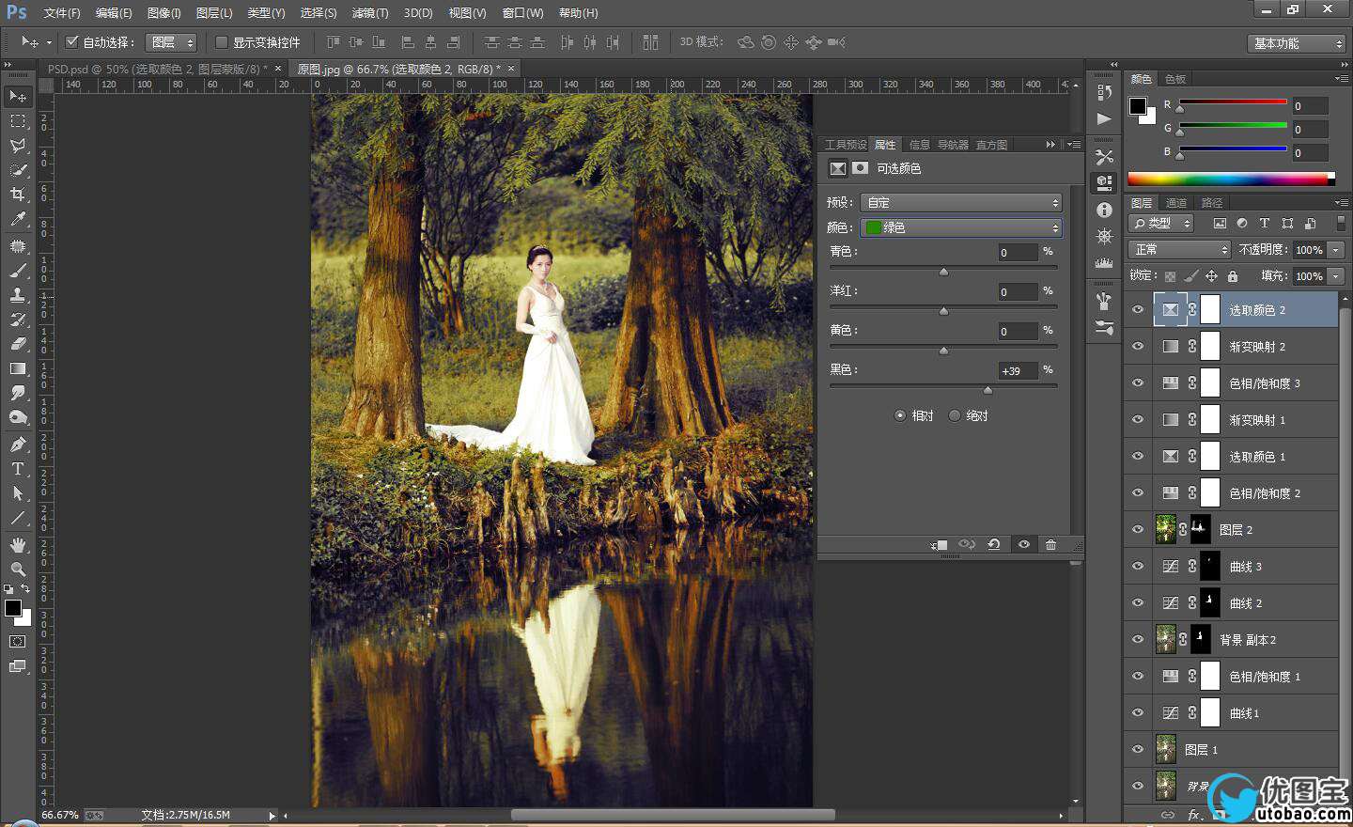Click the 黑色 value field showing +39

(1017, 370)
